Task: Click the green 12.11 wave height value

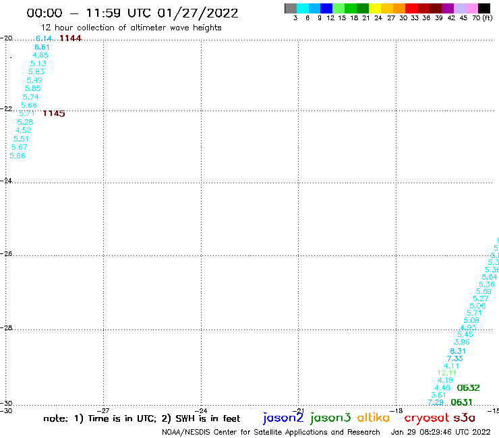Action: (x=447, y=373)
